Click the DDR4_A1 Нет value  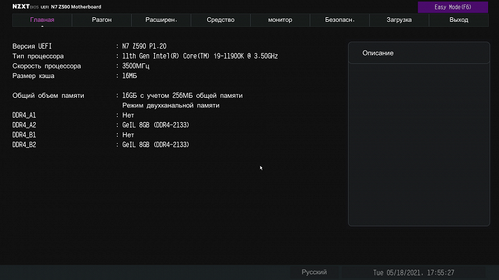(128, 115)
